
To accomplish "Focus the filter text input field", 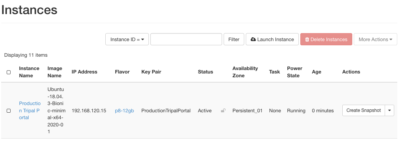I will (x=186, y=40).
